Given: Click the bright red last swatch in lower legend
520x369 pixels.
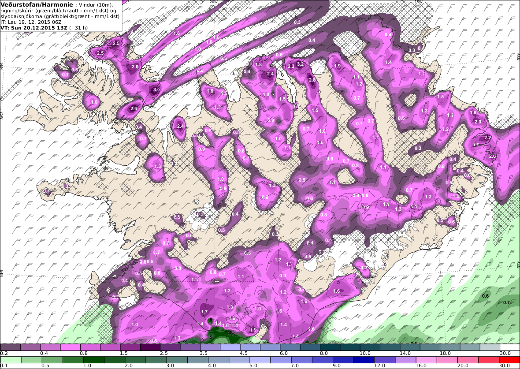Looking at the screenshot, I should coord(509,360).
